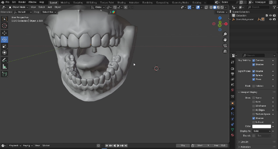
Task: Open the Render menu
Action: coord(22,2)
